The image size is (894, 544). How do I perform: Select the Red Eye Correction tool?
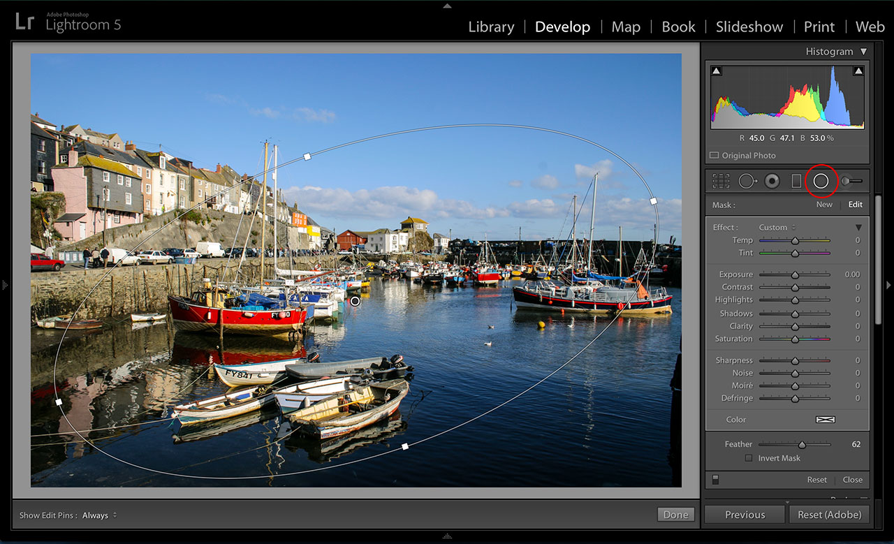coord(772,182)
